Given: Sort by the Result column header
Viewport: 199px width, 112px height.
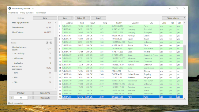Looking at the screenshot, I should 92,23.
